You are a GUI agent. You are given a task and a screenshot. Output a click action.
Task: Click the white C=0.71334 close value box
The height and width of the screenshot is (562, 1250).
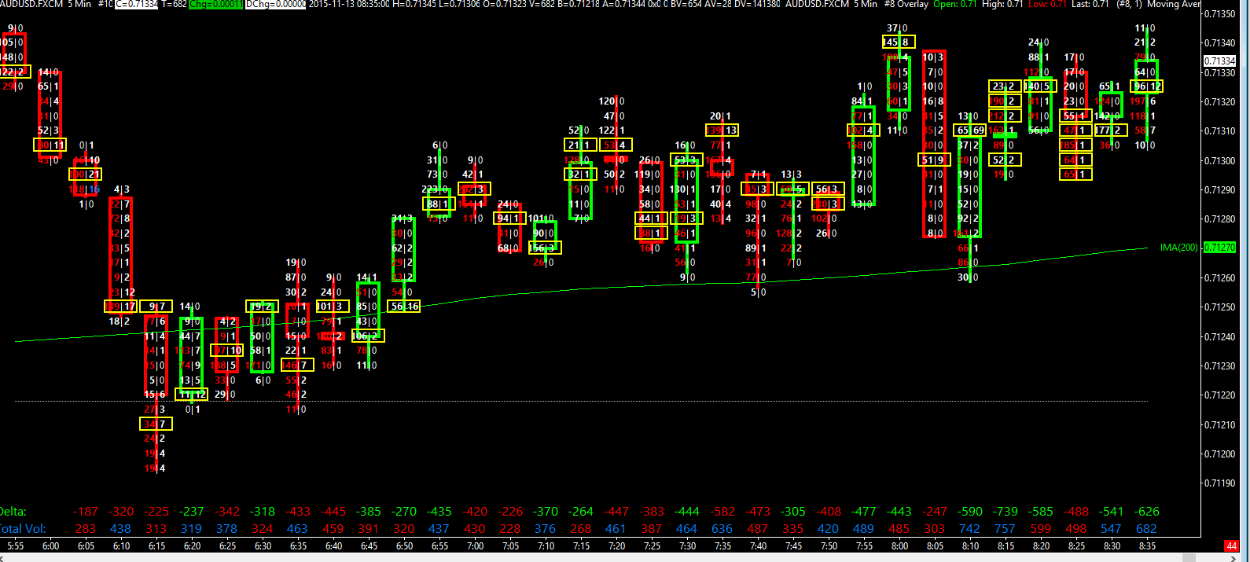tap(136, 4)
